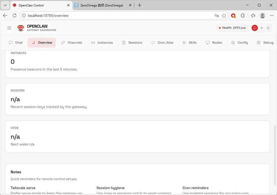Open the Debug tab

tap(265, 43)
